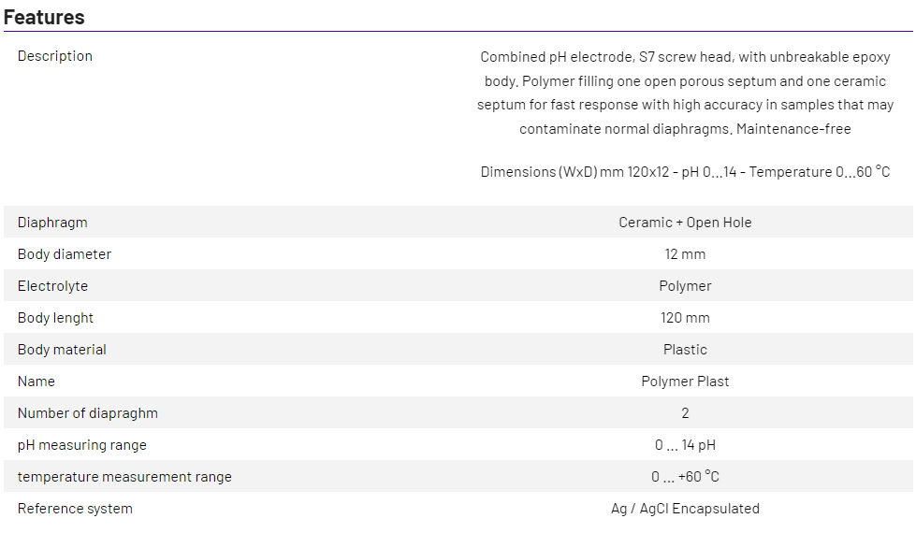Select the Body diameter label

[x=65, y=254]
